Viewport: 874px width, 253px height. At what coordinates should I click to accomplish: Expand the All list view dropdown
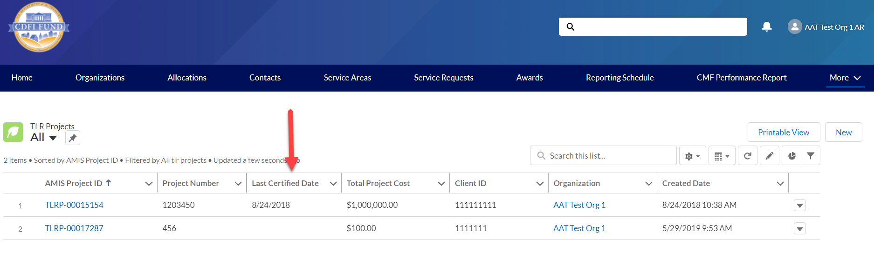[x=53, y=138]
